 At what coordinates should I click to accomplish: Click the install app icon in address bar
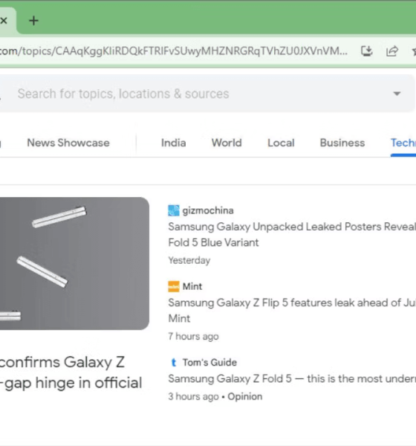coord(366,51)
